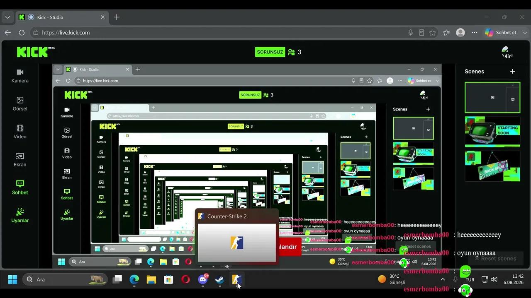Image resolution: width=531 pixels, height=298 pixels.
Task: Click the Counter-Strike 2 window preview thumbnail
Action: (x=237, y=243)
